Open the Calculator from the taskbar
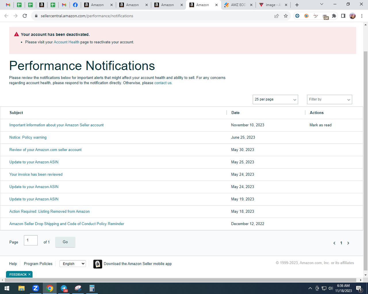Image resolution: width=368 pixels, height=294 pixels. [x=92, y=288]
